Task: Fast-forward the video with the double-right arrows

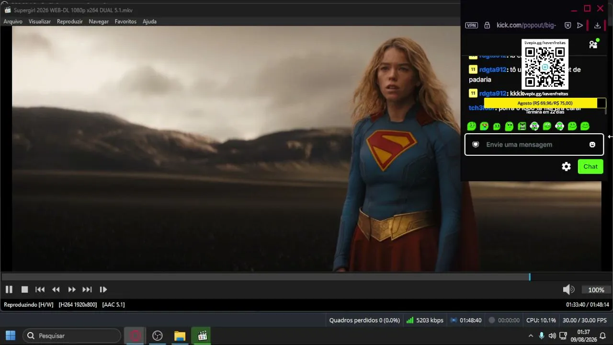Action: pos(72,289)
